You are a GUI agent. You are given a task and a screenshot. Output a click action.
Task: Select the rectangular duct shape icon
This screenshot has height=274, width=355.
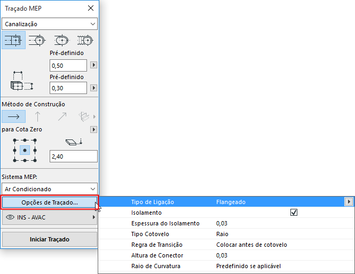[x=13, y=40]
